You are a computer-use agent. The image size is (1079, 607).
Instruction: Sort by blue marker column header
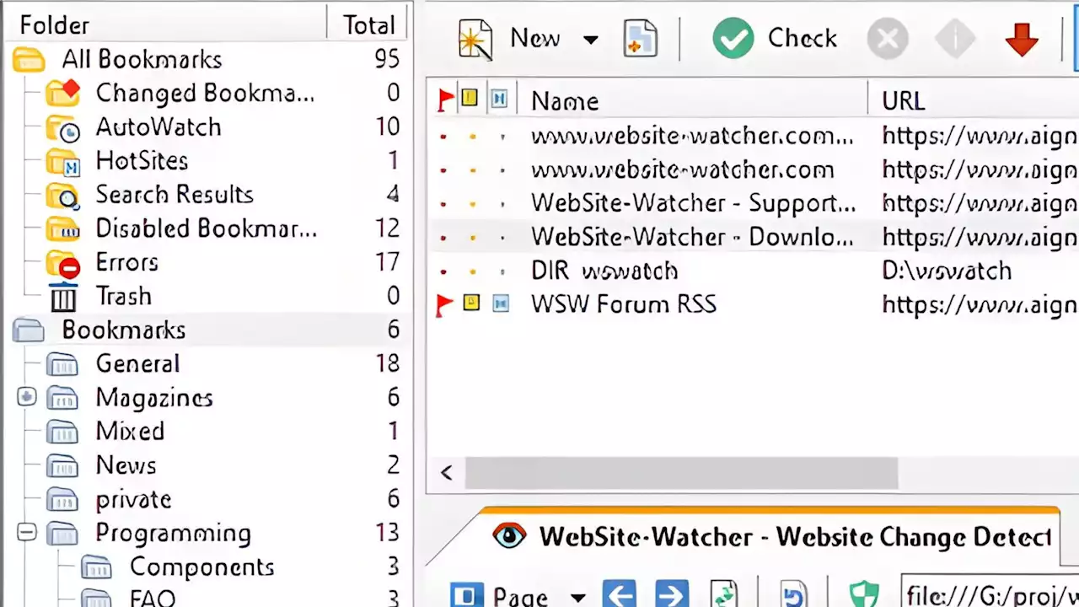499,99
